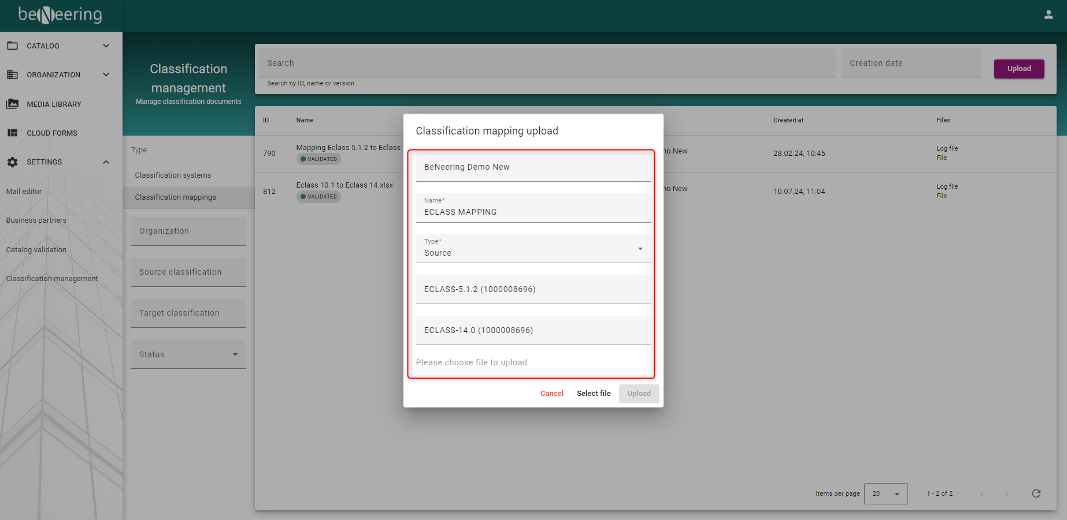Screen dimensions: 1067x520
Task: Click the Media Library image icon
Action: (12, 104)
